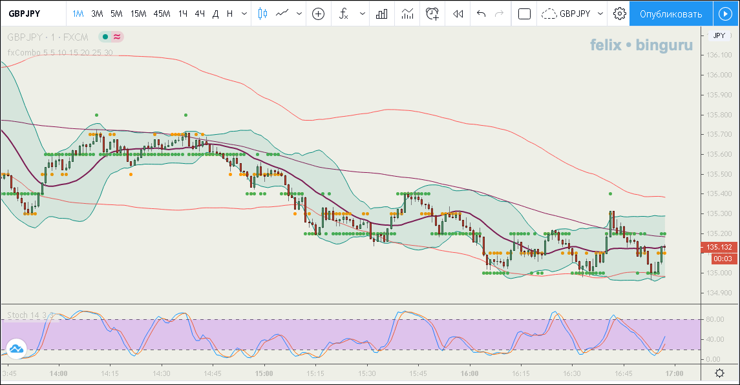Open the candlestick chart style selector
740x385 pixels.
(262, 14)
